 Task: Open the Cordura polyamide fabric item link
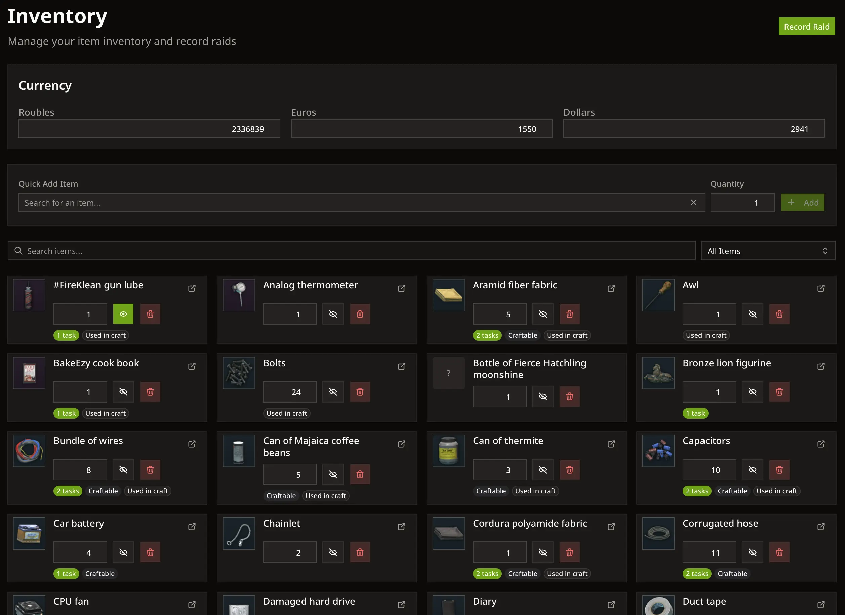[x=611, y=526]
